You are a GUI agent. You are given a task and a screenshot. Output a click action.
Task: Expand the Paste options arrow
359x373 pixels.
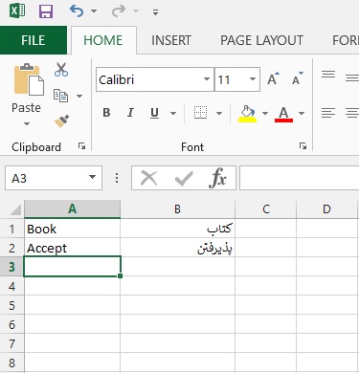coord(27,123)
